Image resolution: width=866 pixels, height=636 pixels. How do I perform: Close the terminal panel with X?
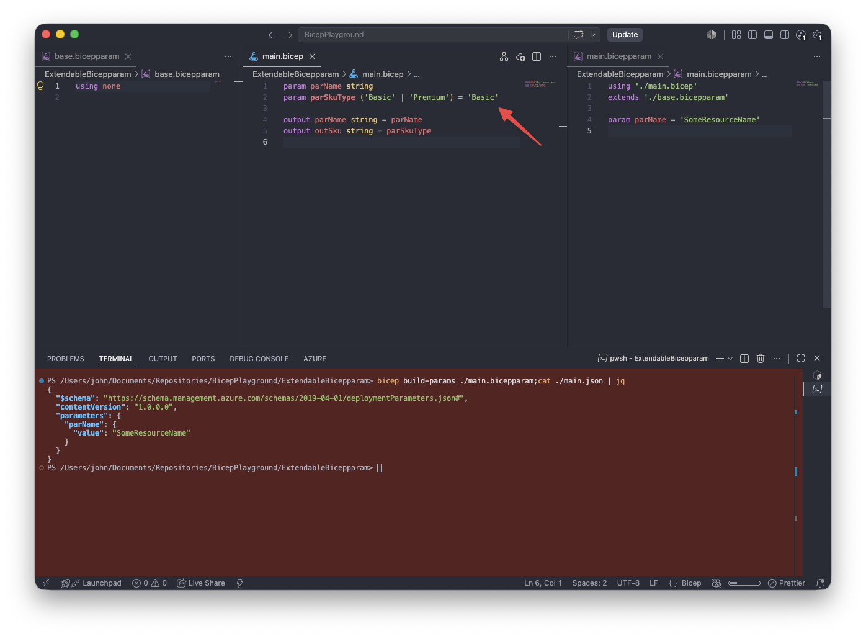(x=817, y=358)
